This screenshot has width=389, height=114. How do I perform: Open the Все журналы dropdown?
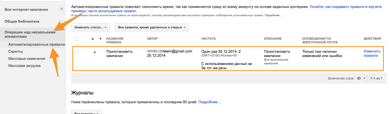(x=86, y=112)
